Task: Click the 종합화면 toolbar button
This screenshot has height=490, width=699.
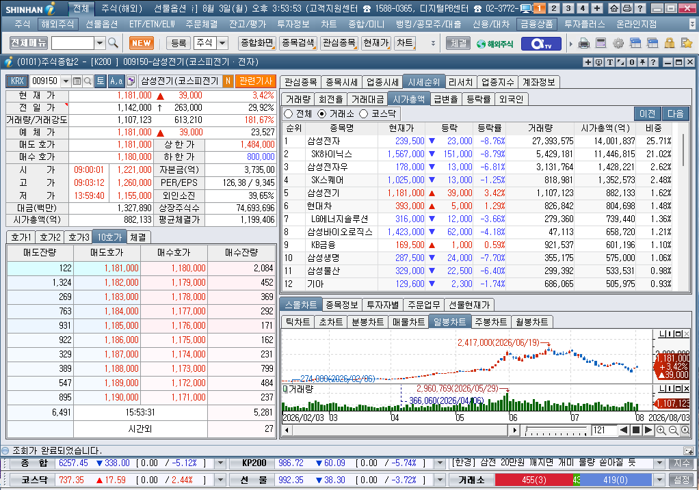Action: 256,43
